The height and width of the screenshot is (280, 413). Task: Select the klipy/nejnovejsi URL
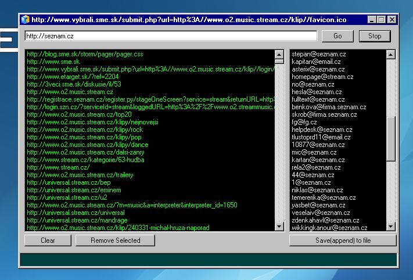pyautogui.click(x=92, y=122)
